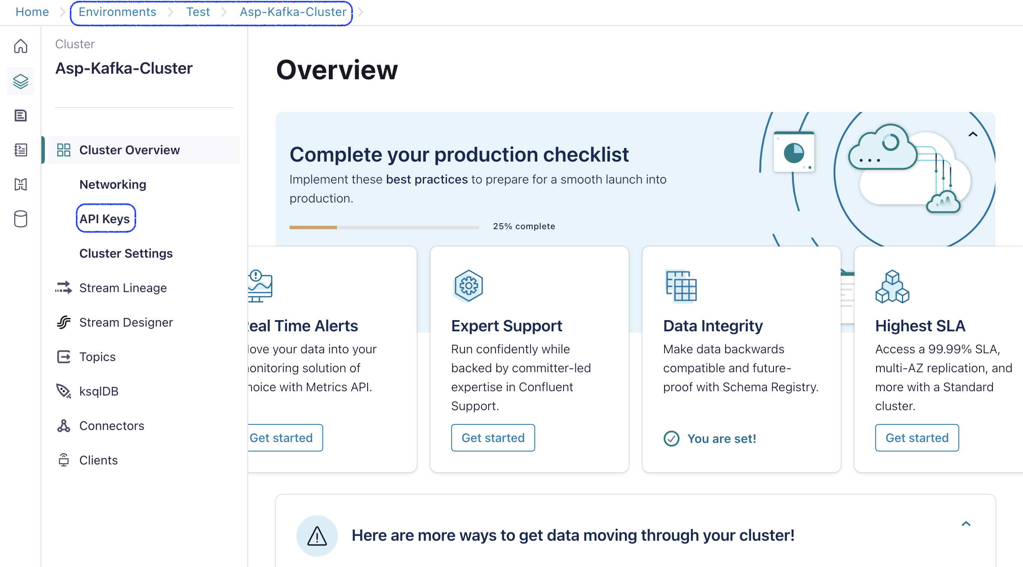Click the Clients icon in sidebar
The image size is (1023, 567).
pyautogui.click(x=64, y=460)
